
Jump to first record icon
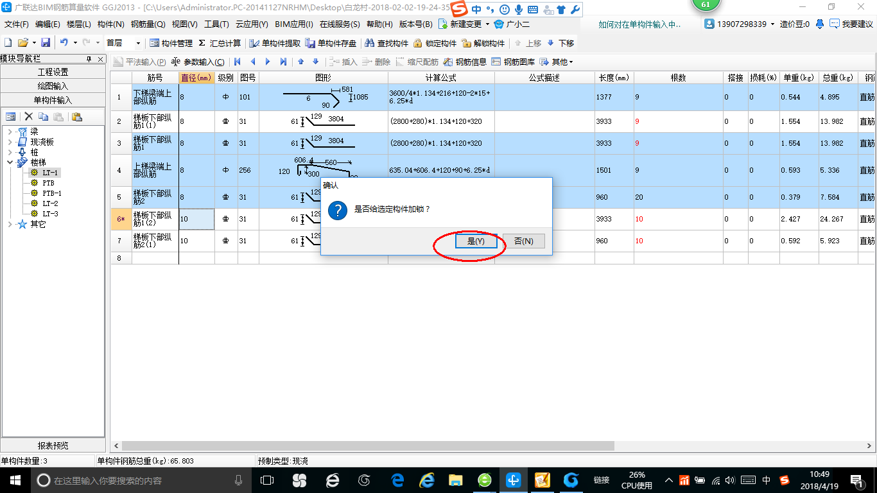tap(237, 62)
